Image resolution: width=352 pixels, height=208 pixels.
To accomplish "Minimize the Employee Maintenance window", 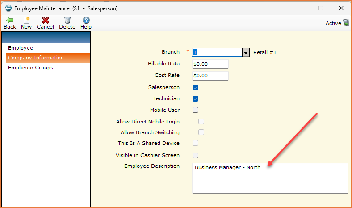I will 301,8.
